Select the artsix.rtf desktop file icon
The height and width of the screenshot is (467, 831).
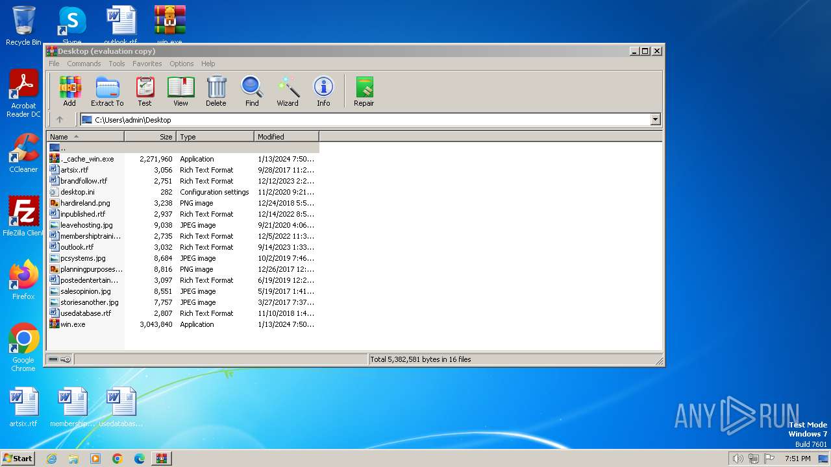pyautogui.click(x=23, y=407)
